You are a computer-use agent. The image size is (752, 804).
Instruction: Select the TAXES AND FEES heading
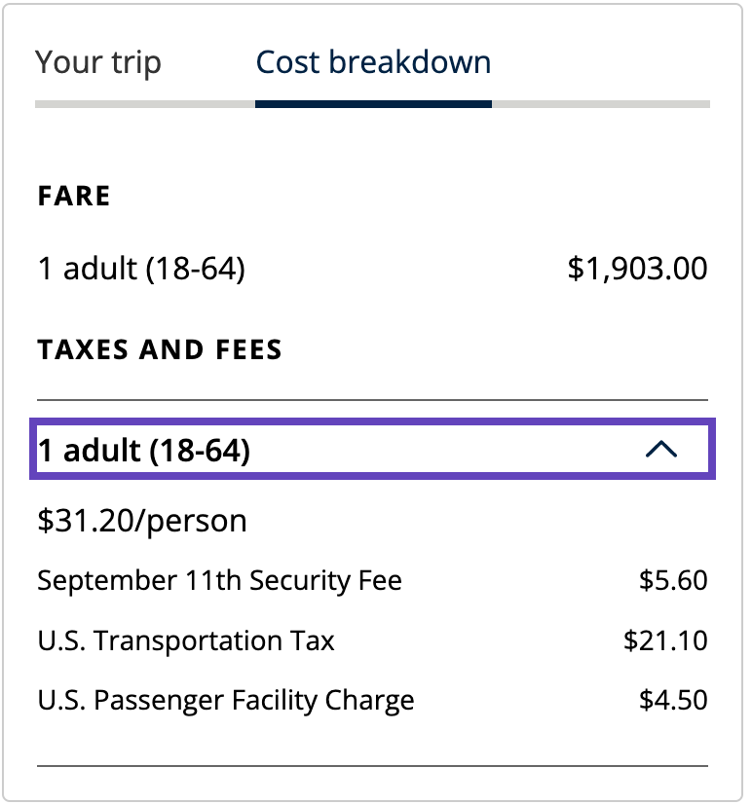tap(160, 349)
